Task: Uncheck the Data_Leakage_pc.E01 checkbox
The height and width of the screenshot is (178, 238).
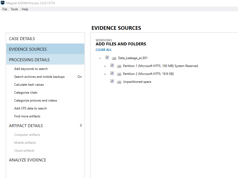Action: click(x=107, y=57)
